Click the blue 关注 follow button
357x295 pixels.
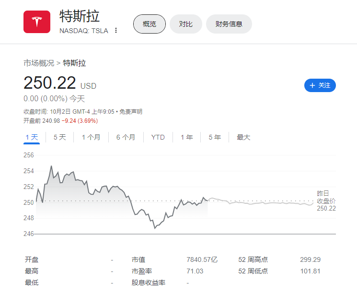320,85
